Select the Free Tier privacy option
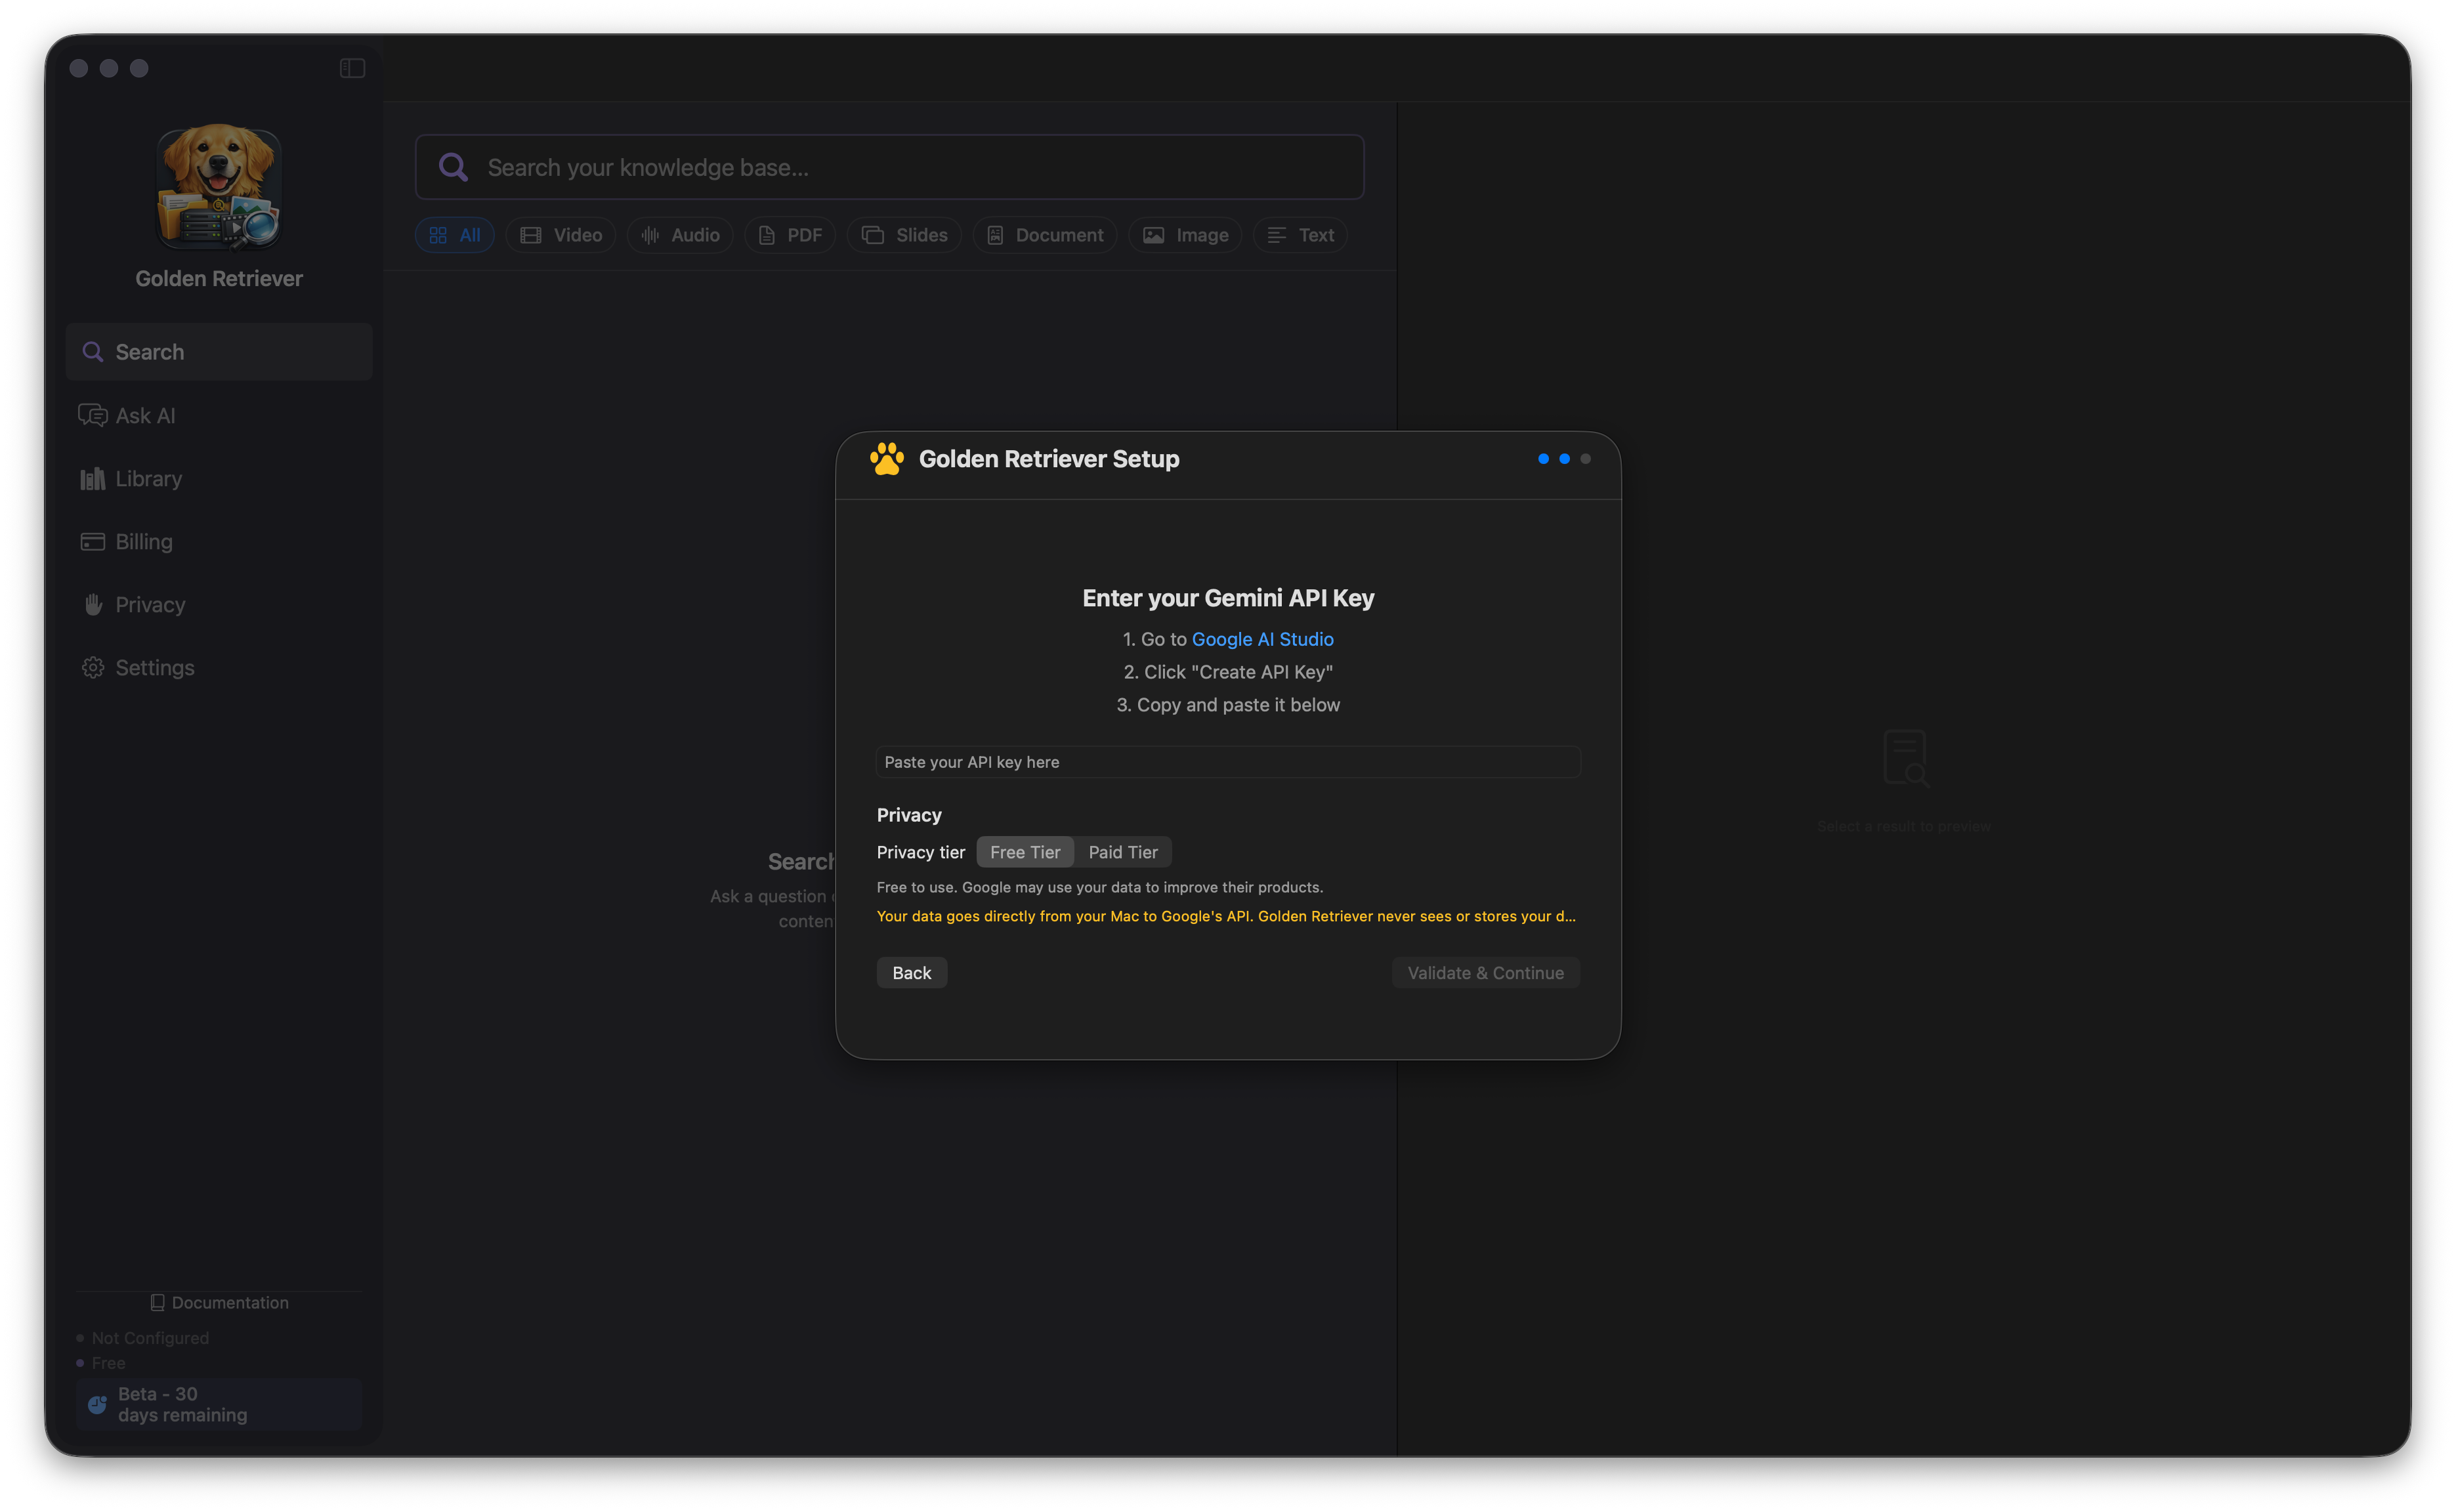The width and height of the screenshot is (2456, 1512). point(1025,852)
